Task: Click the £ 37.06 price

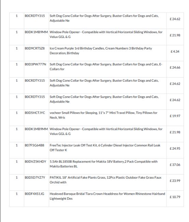Action: (175, 165)
